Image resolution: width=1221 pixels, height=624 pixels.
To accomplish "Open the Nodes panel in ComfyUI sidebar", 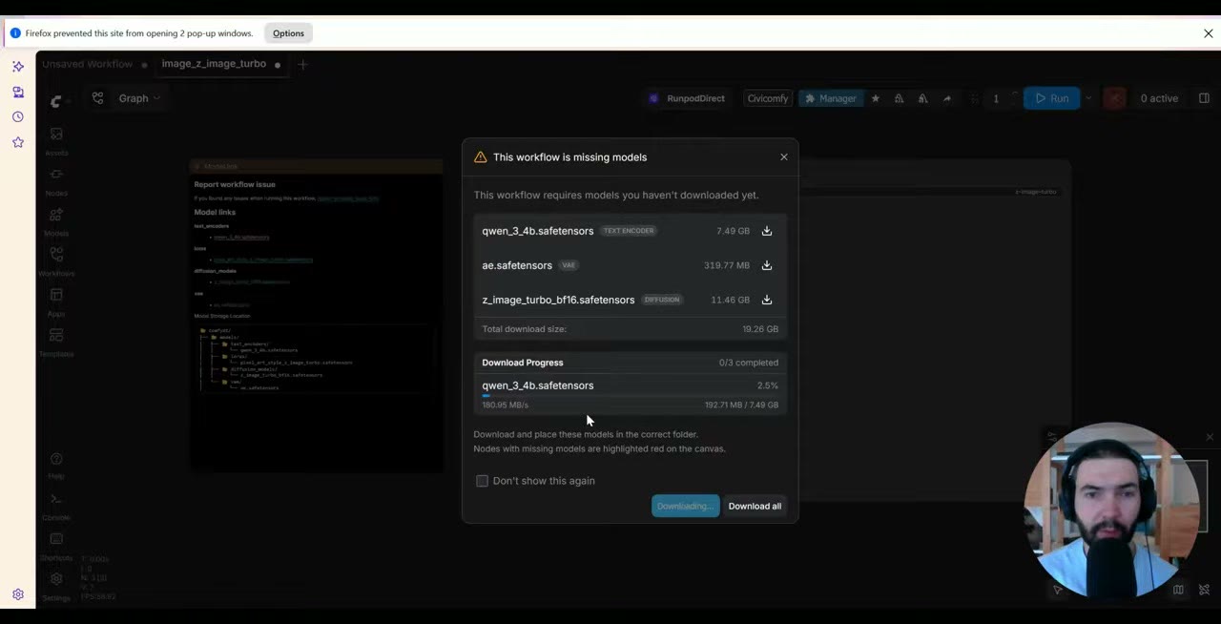I will [x=56, y=180].
